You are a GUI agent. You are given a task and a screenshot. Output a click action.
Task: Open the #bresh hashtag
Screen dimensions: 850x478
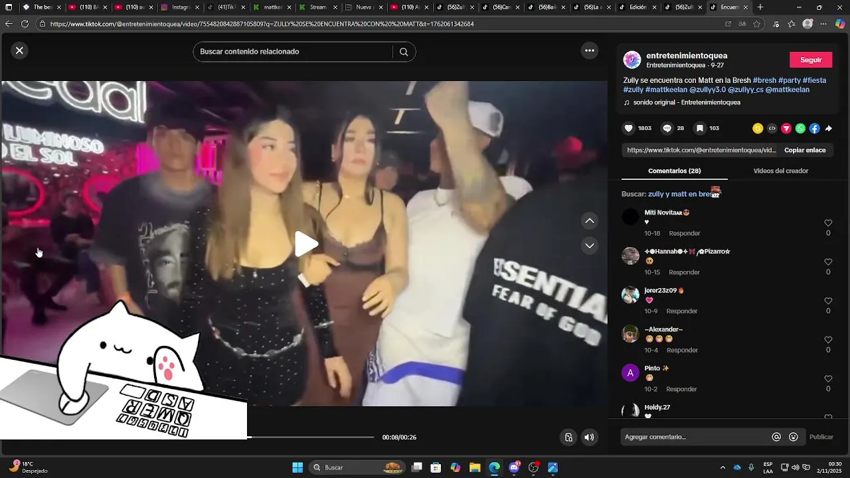764,80
